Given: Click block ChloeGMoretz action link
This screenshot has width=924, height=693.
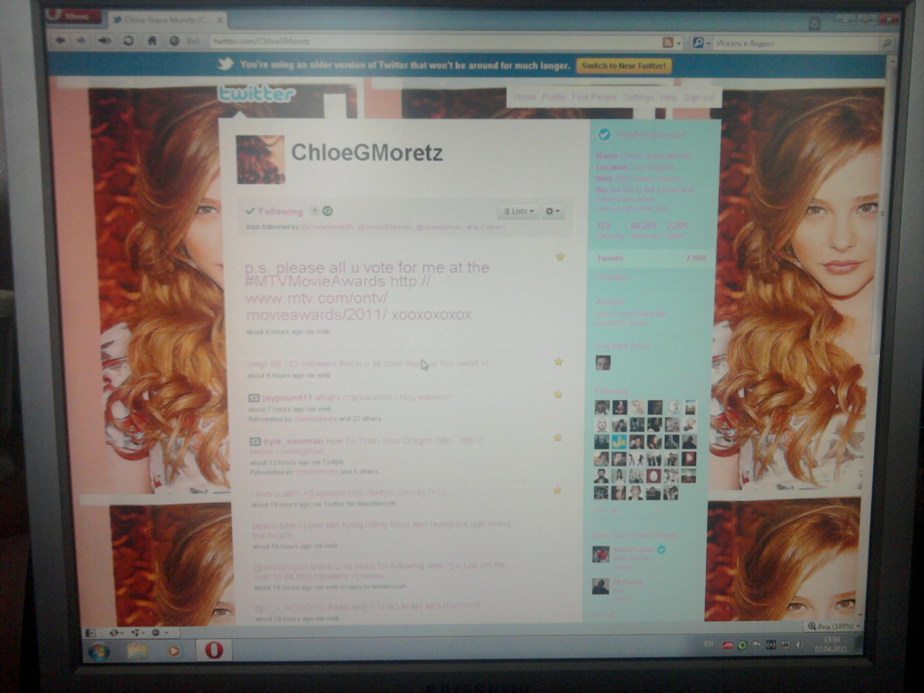Looking at the screenshot, I should (x=630, y=314).
